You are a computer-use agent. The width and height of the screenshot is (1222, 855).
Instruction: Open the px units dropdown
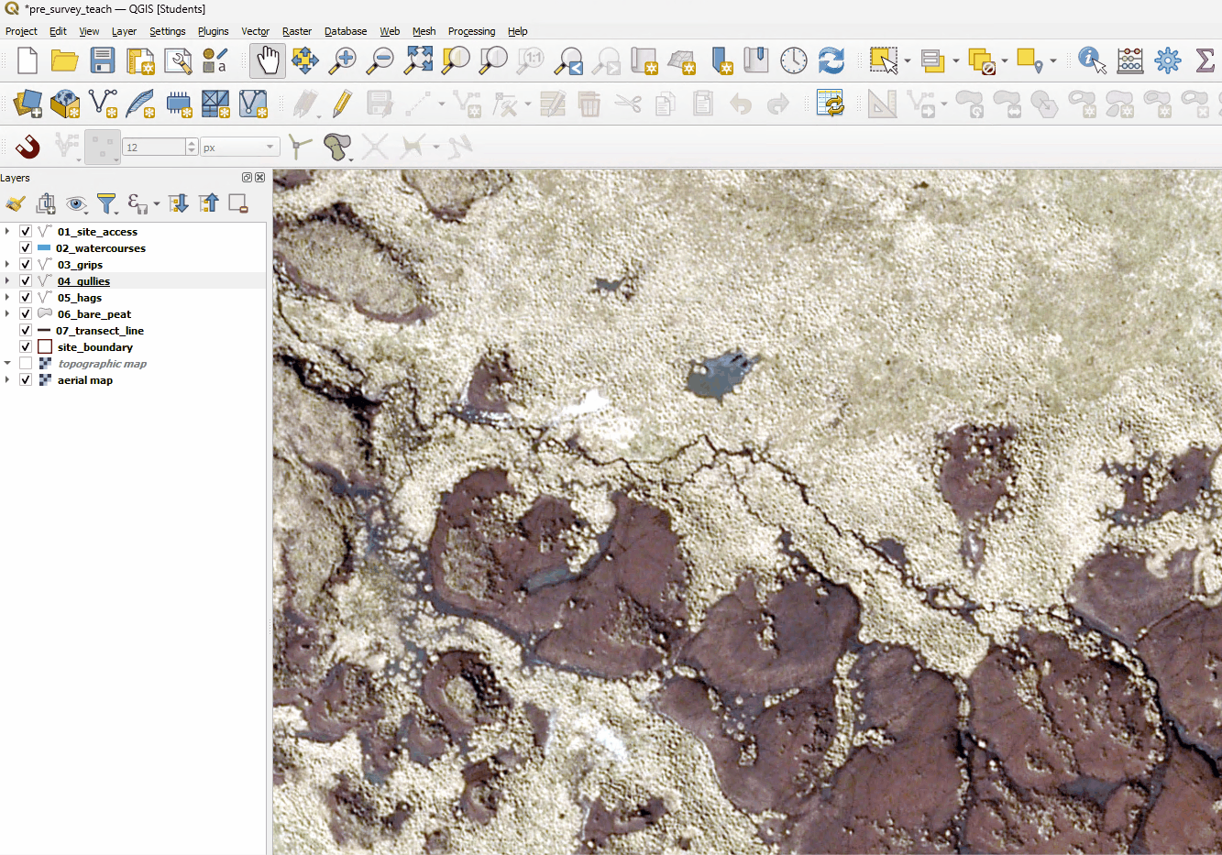239,147
